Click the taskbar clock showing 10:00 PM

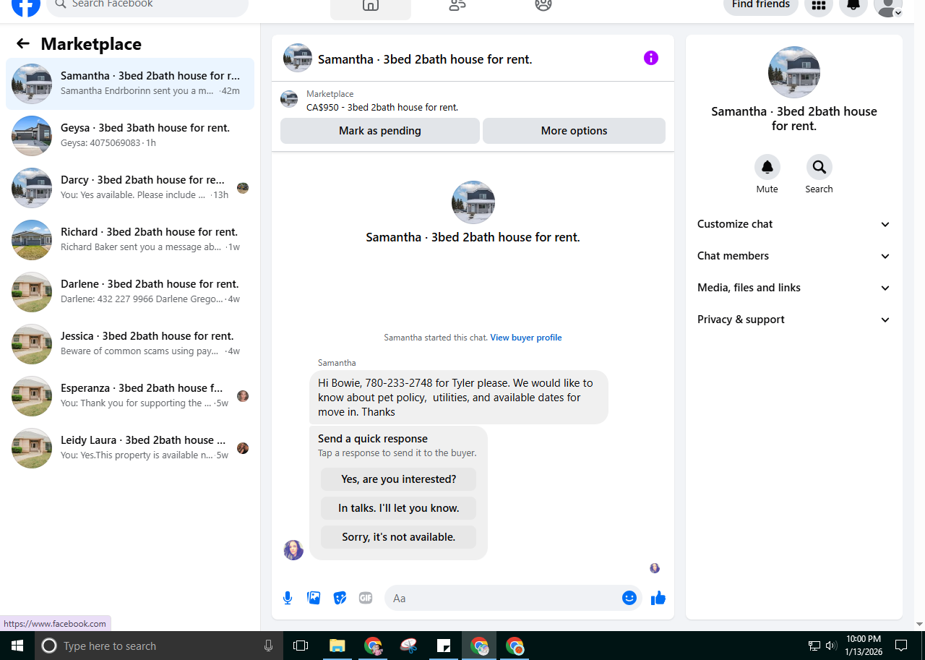tap(864, 646)
